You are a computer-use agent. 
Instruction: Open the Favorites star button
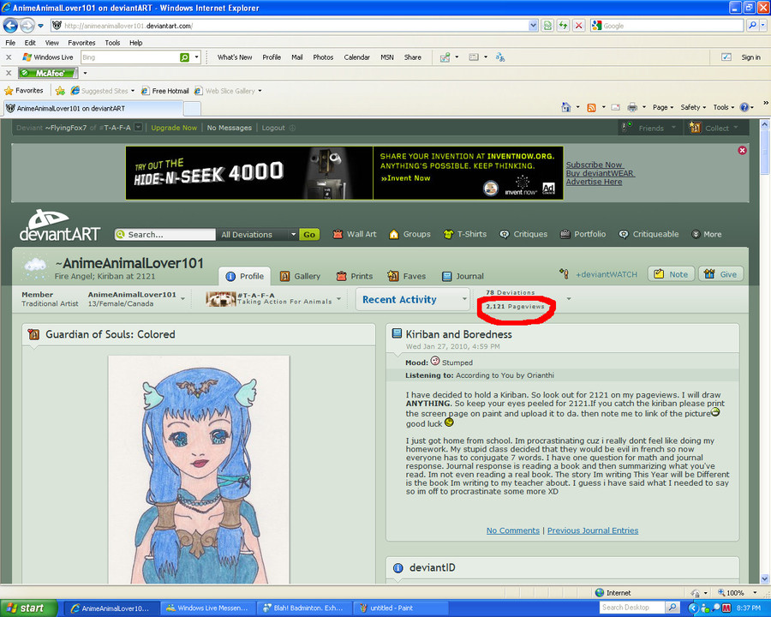click(24, 91)
